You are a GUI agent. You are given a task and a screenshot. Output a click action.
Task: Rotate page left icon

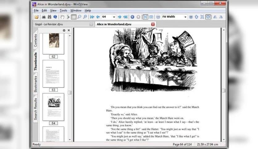215,17
